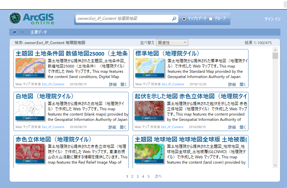The height and width of the screenshot is (188, 287).
Task: Click 次へ to go to next page
Action: pyautogui.click(x=158, y=176)
